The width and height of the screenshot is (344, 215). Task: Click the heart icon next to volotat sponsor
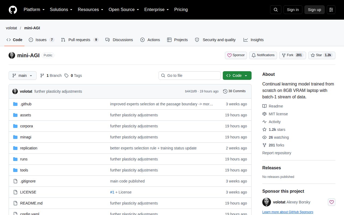pyautogui.click(x=332, y=202)
